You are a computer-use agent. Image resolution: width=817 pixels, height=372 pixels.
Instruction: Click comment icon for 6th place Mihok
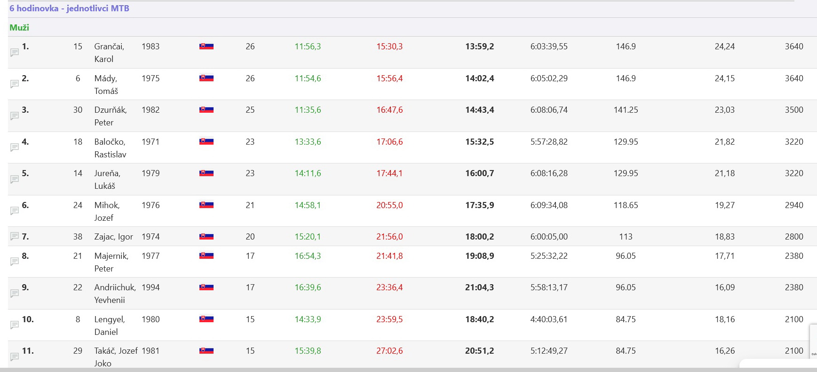15,211
